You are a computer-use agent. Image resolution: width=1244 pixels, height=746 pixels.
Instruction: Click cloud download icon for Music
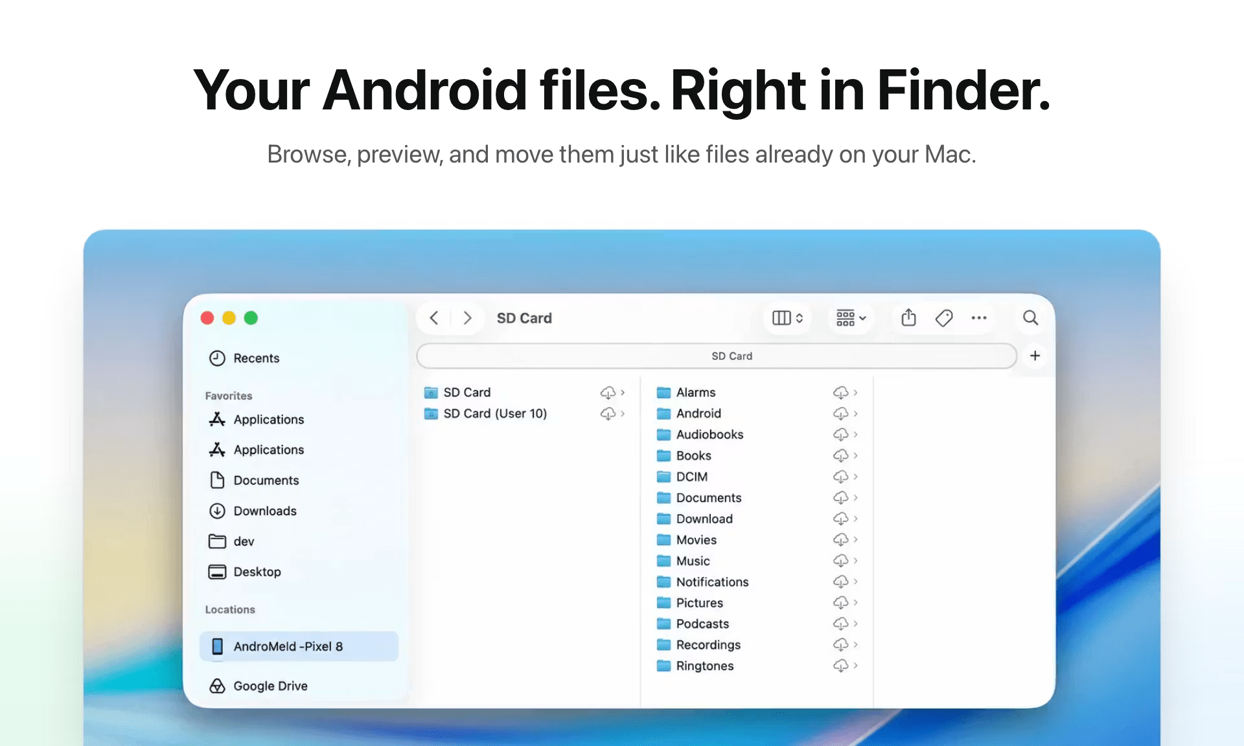tap(840, 561)
